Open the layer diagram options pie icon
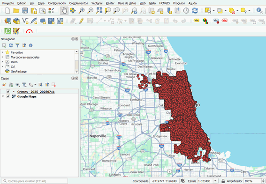Screen dimensions: 266x184 pyautogui.click(x=205, y=21)
